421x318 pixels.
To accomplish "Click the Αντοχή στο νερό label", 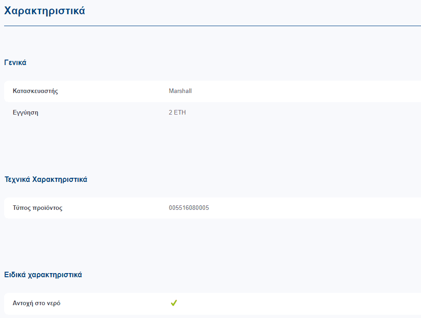I will coord(37,303).
